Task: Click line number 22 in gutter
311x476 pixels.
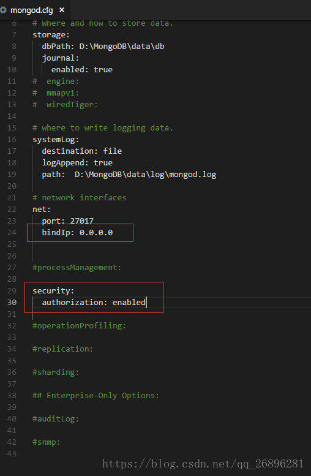Action: 12,209
